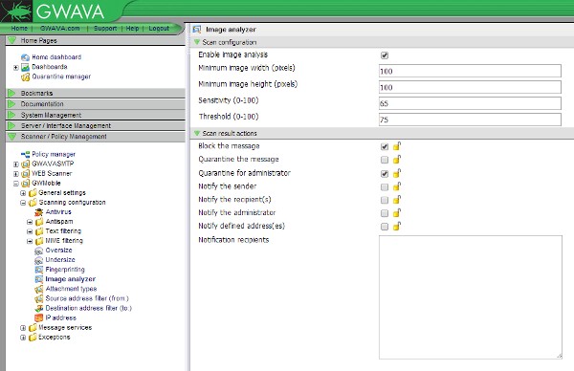Screen dimensions: 574x371
Task: Click the WEB Scanner folder icon
Action: pos(25,174)
